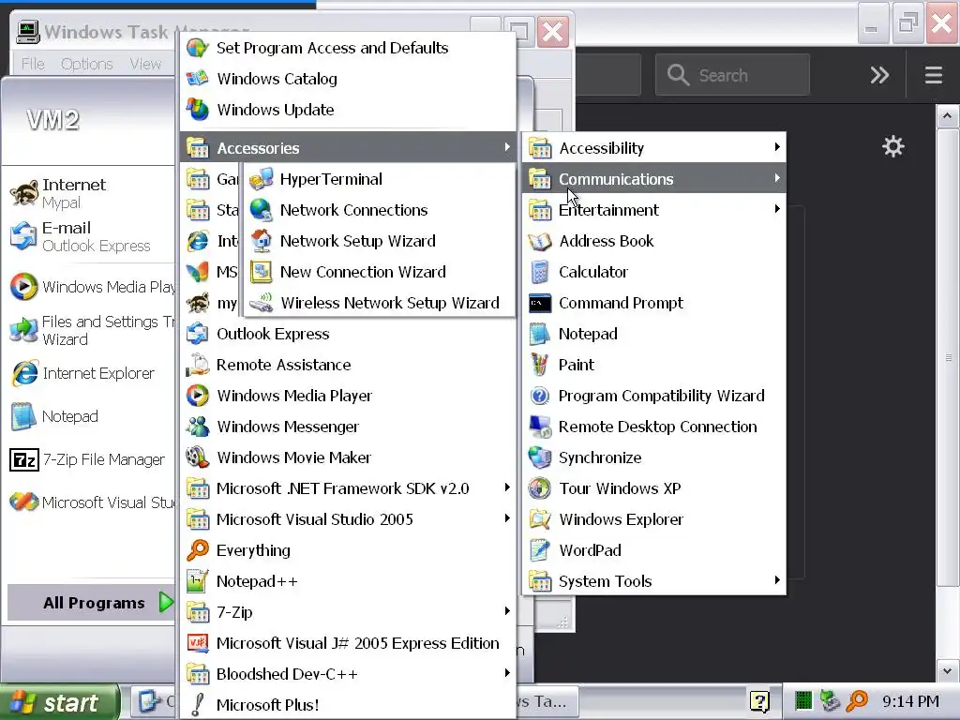
Task: Open the browser hamburger menu
Action: pos(933,75)
